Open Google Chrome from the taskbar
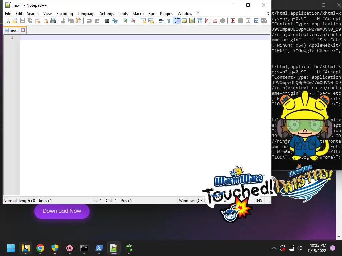Screen dimensions: 342x256 [40, 248]
